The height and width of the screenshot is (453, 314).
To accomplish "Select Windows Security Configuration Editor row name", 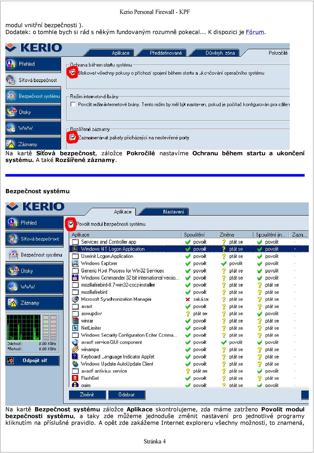I will pos(129,335).
